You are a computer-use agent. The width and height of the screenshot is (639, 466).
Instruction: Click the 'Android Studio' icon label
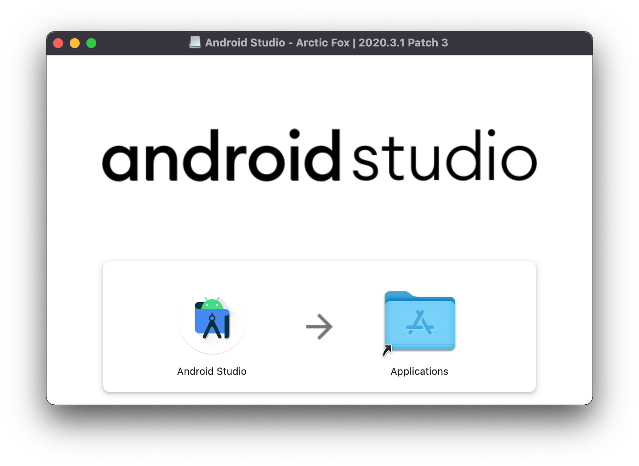[212, 371]
